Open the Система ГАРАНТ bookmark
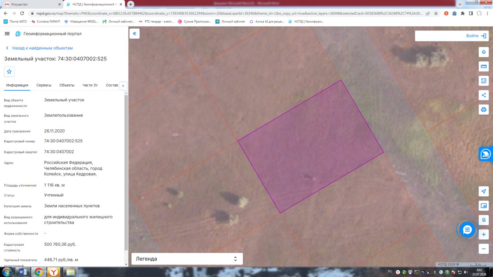This screenshot has width=493, height=277. point(45,21)
